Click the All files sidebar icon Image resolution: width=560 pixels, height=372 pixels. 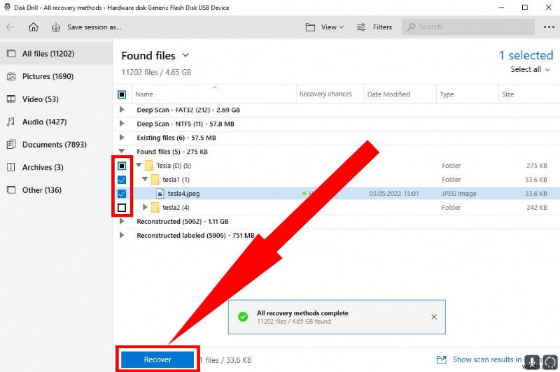point(11,54)
